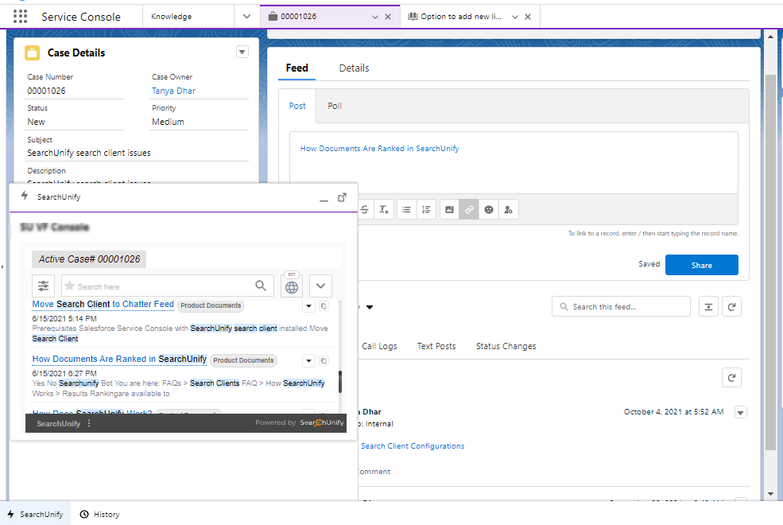Viewport: 783px width, 525px height.
Task: Toggle the link button in post toolbar
Action: tap(469, 209)
